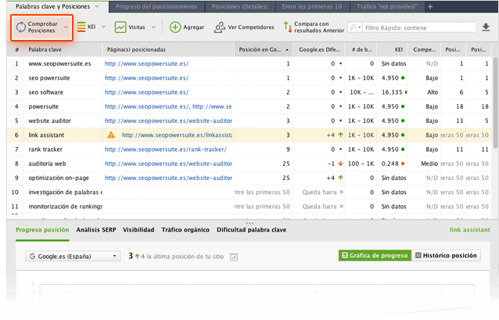Open the Google.es (España) search engine dropdown
The width and height of the screenshot is (499, 320).
coord(73,256)
